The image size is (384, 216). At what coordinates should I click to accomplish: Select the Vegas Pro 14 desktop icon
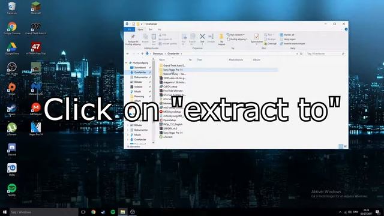[x=36, y=130]
